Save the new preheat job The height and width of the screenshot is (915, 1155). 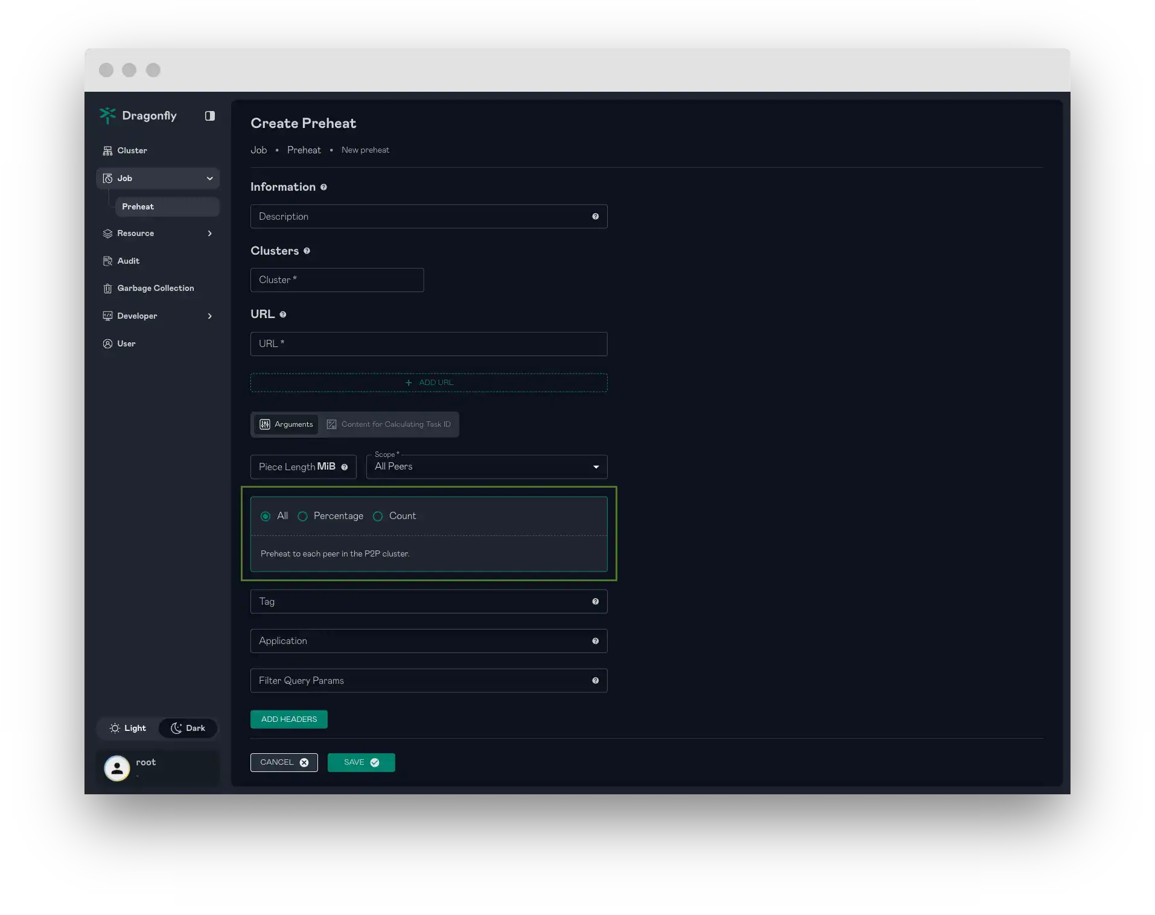pos(360,762)
